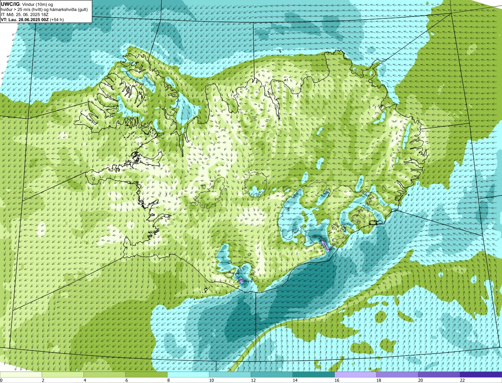Click the '0' tick label on the colorbar
502x383 pixels.
tap(1, 380)
